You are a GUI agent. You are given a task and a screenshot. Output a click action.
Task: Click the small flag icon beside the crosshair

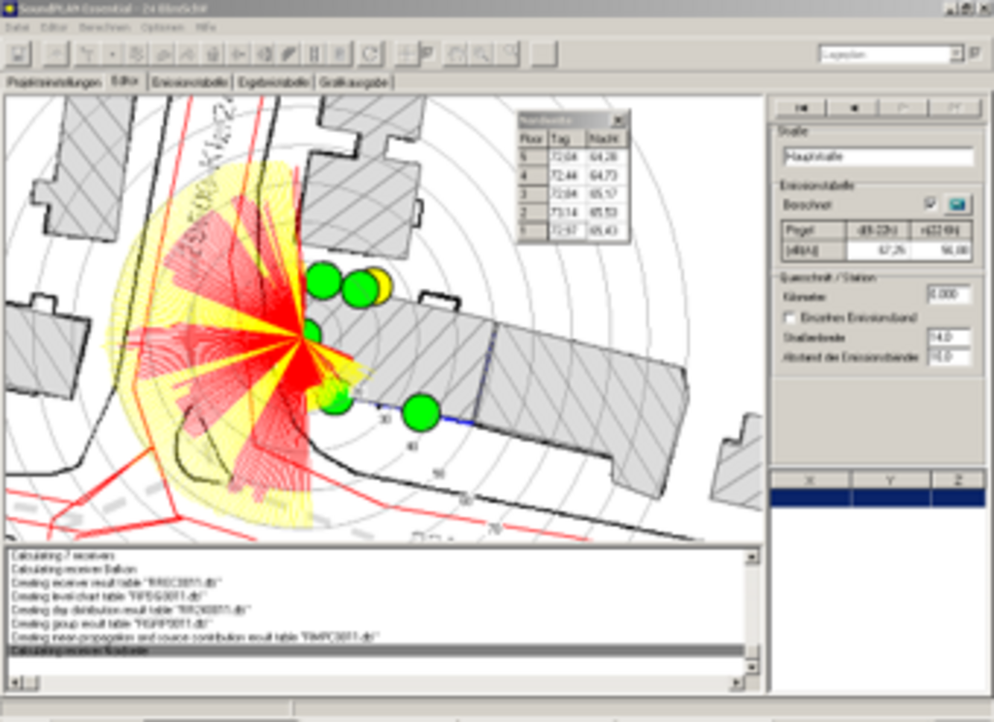427,54
